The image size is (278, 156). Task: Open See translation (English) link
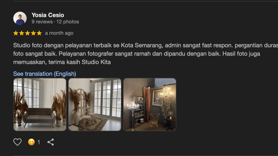tap(45, 74)
